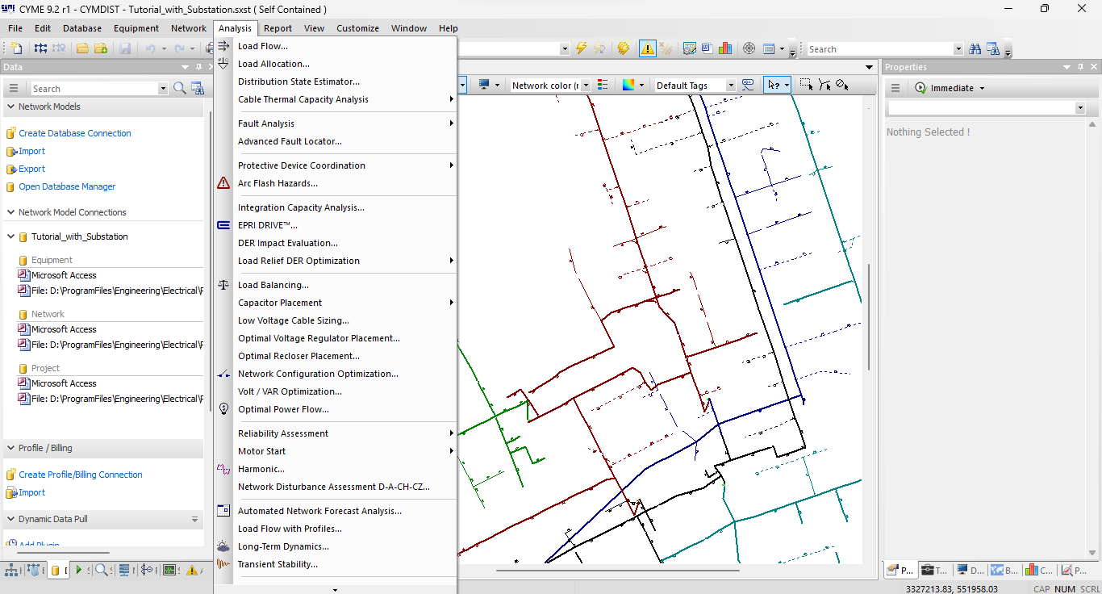1102x594 pixels.
Task: Click the Undo arrow icon
Action: coord(149,48)
